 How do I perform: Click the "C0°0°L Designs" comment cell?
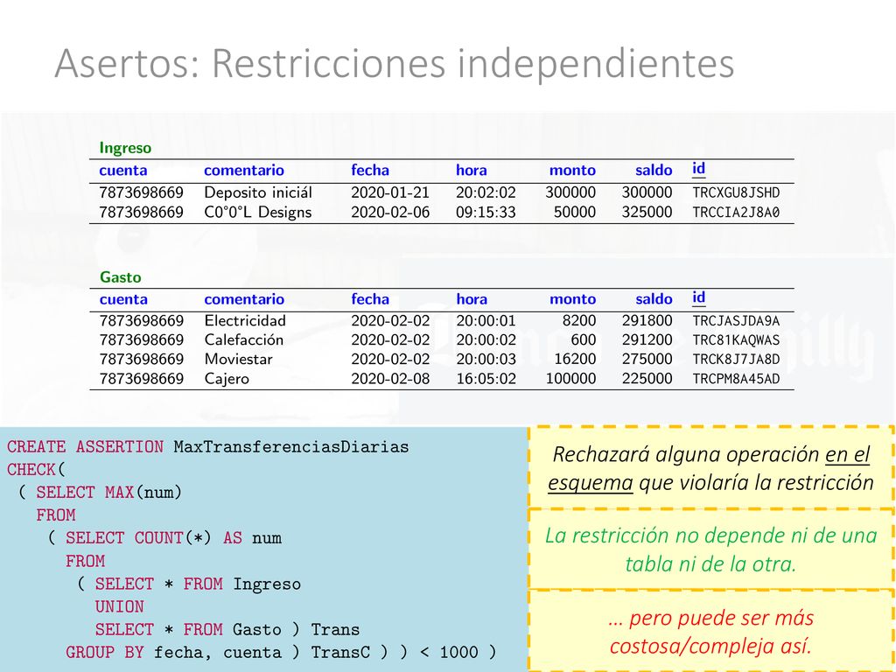pyautogui.click(x=258, y=212)
